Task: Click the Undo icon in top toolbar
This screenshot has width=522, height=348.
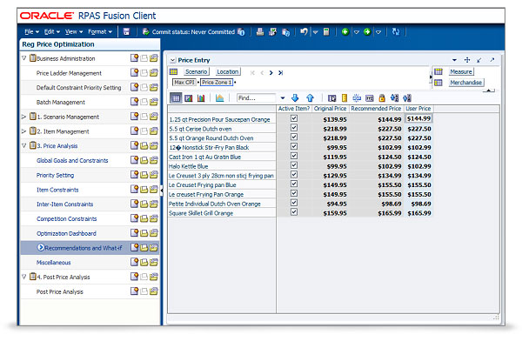Action: coord(304,31)
